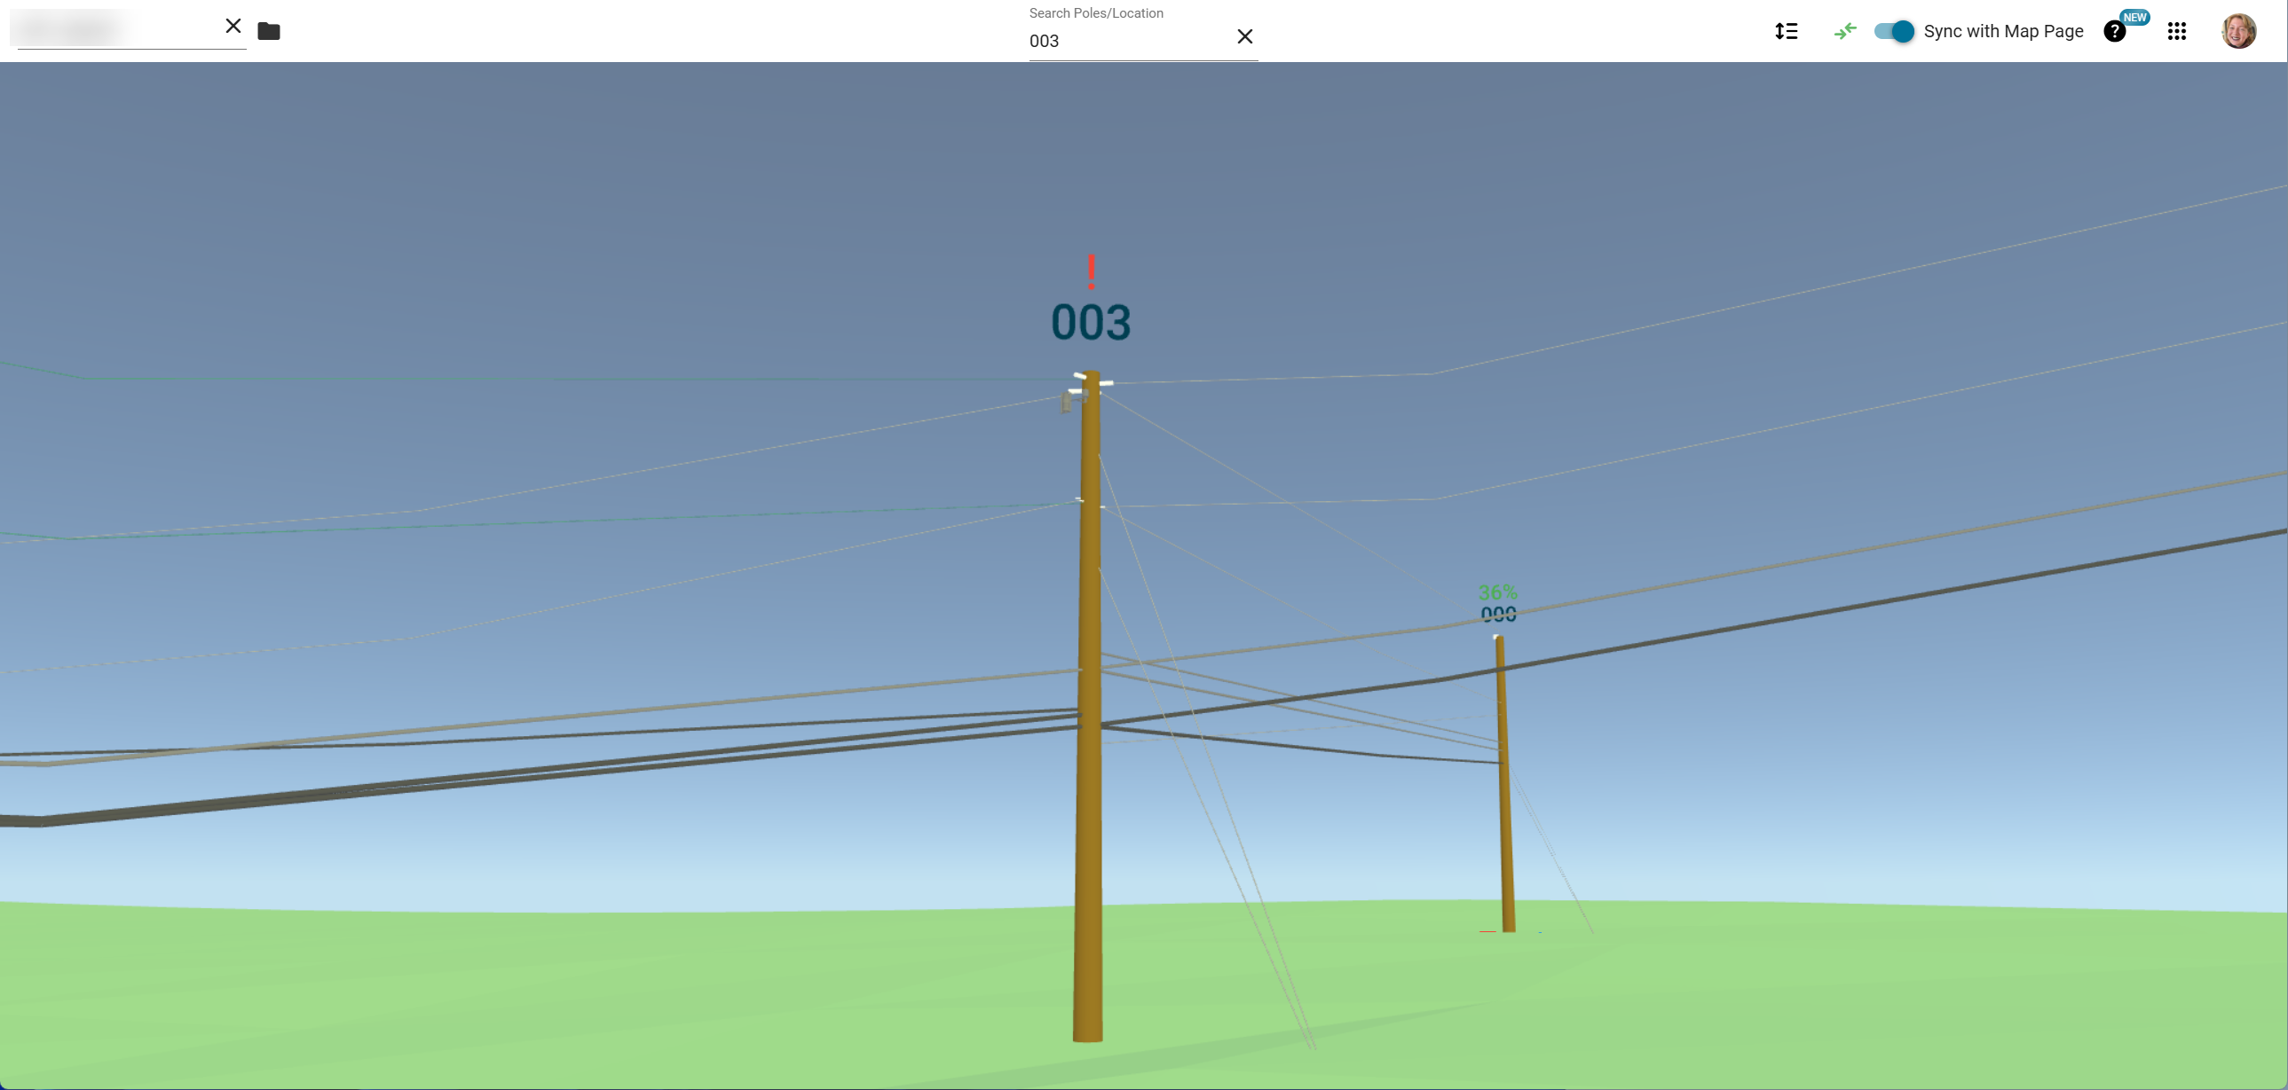Click the transformer on pole 003
2288x1090 pixels.
tap(1066, 403)
